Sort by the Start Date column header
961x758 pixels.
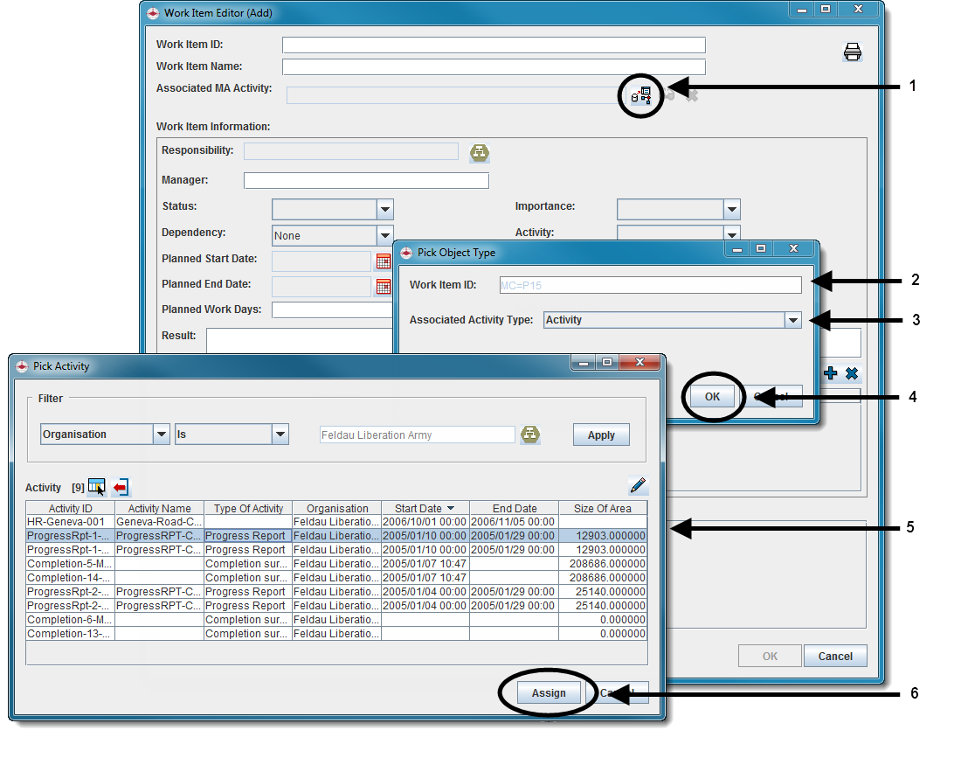(x=425, y=508)
